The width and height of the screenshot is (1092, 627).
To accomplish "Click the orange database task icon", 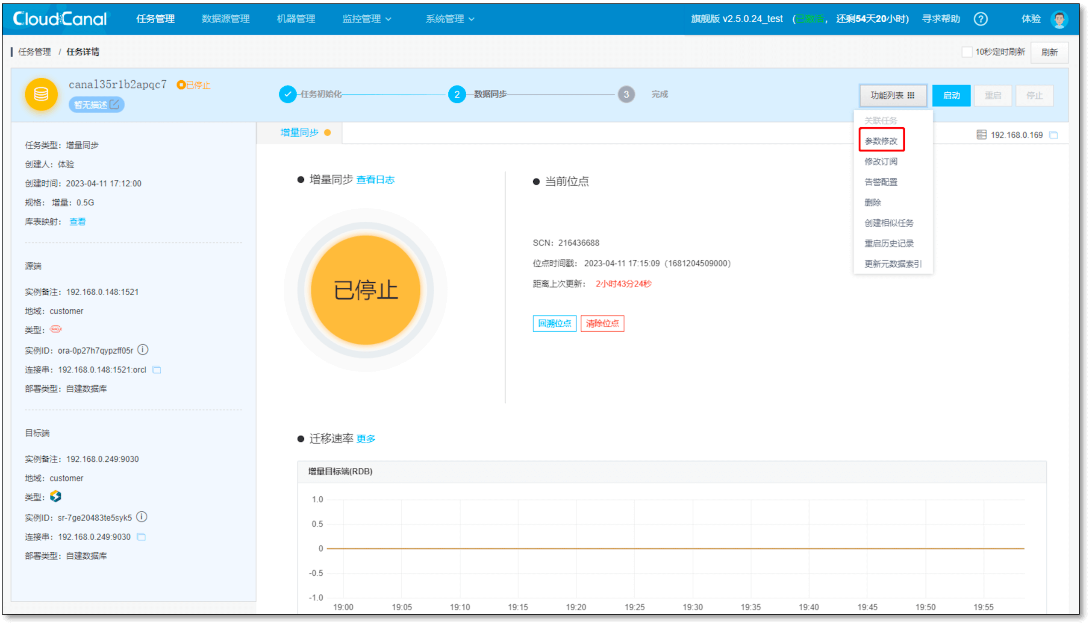I will [41, 94].
